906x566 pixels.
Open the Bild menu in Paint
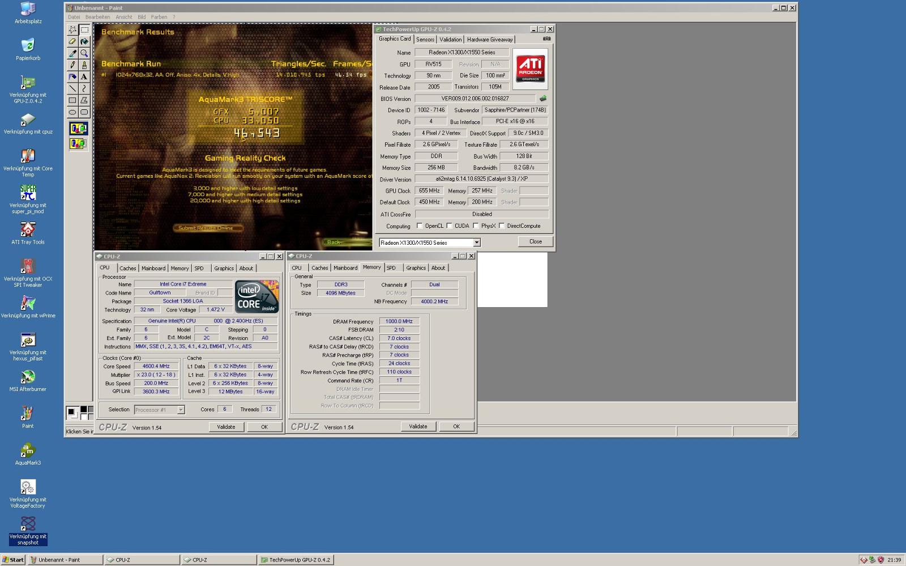pyautogui.click(x=142, y=17)
